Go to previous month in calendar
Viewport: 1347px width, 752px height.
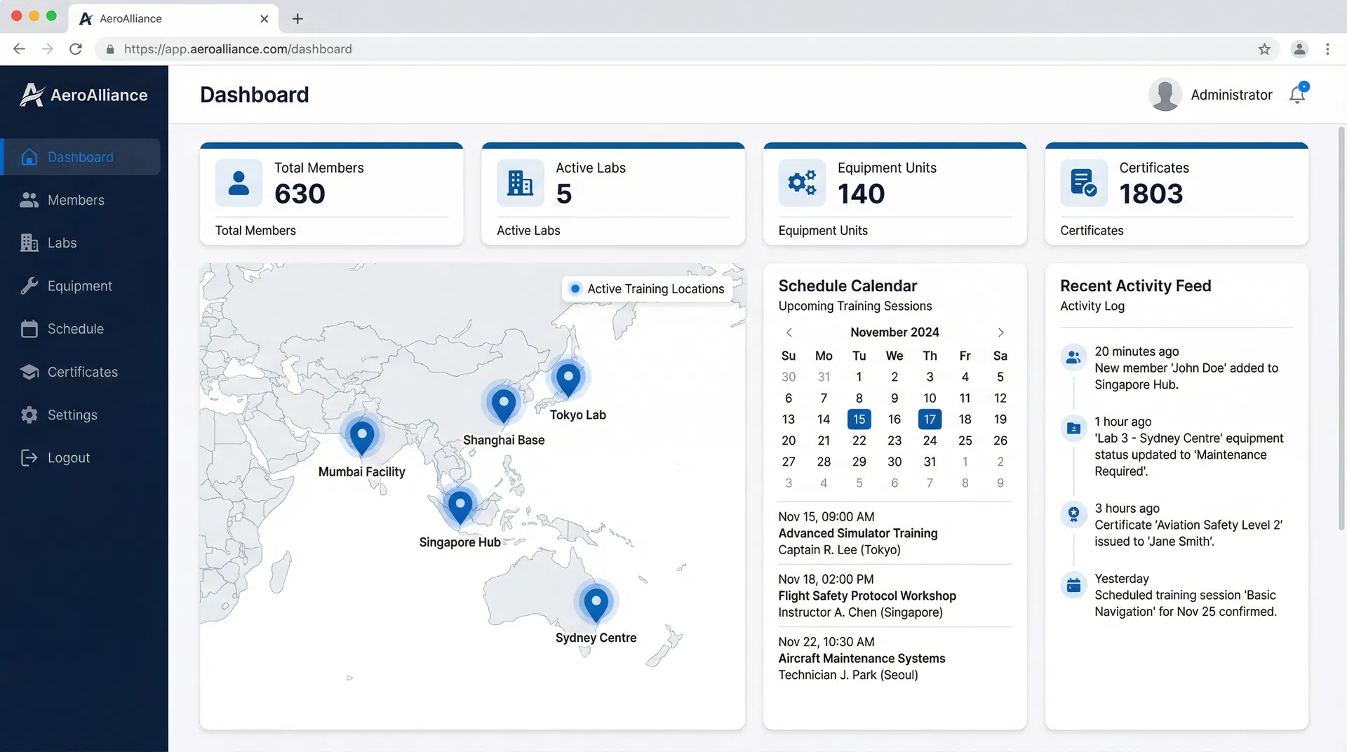pos(789,333)
